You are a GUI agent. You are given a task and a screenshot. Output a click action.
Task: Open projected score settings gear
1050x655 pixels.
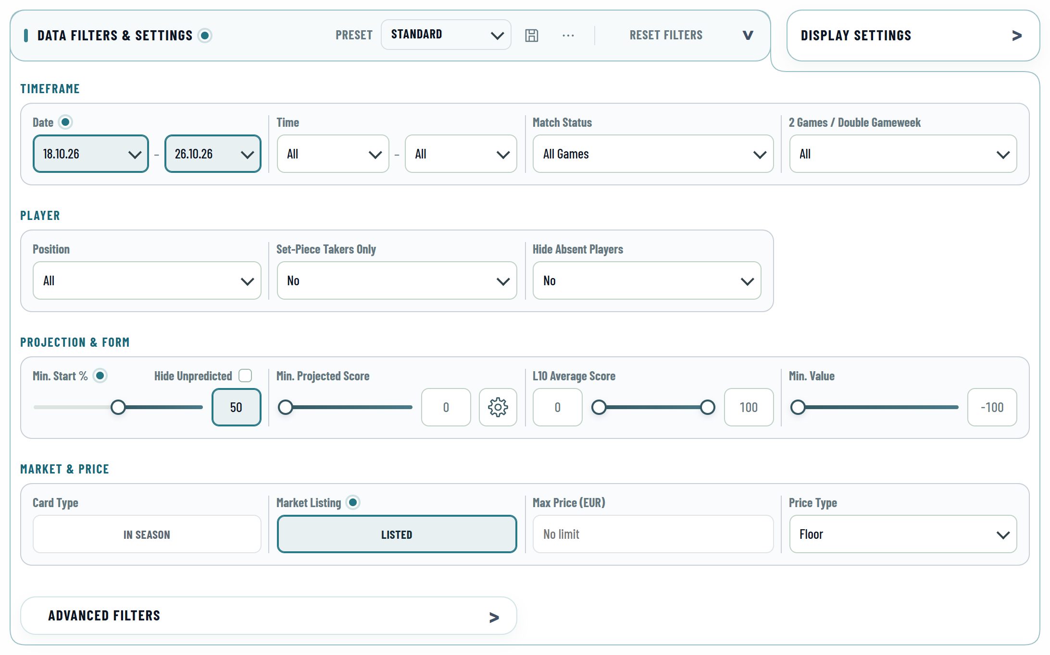(498, 407)
